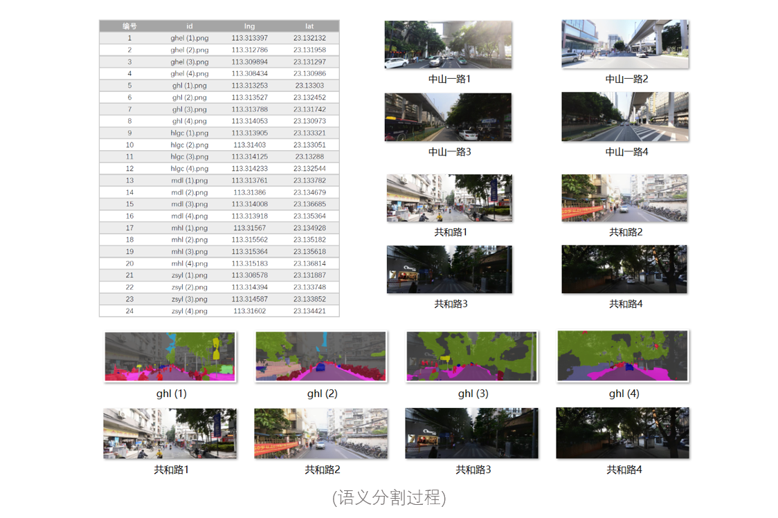Select the ghl (2) segmented image
Image resolution: width=778 pixels, height=518 pixels.
click(x=321, y=357)
